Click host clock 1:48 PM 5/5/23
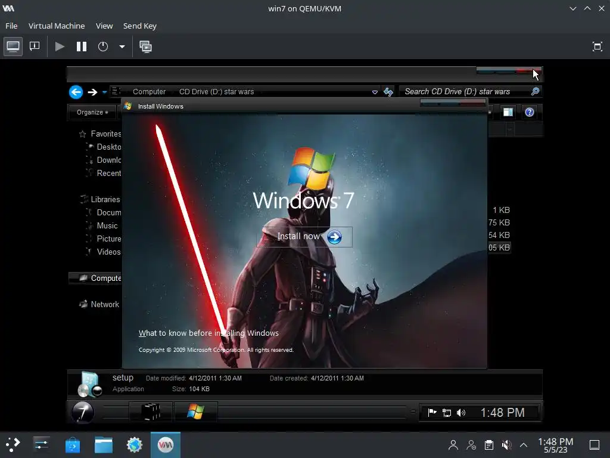The height and width of the screenshot is (458, 610). coord(556,445)
